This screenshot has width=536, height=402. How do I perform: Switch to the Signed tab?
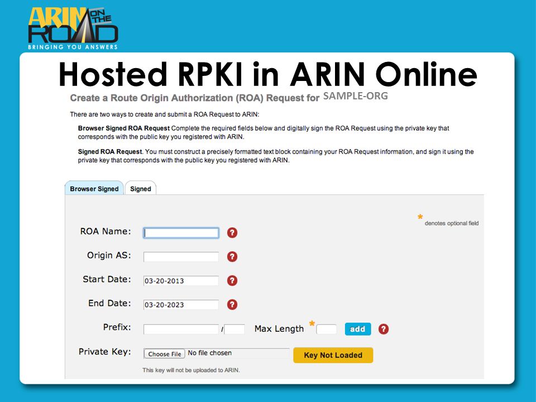(x=141, y=188)
